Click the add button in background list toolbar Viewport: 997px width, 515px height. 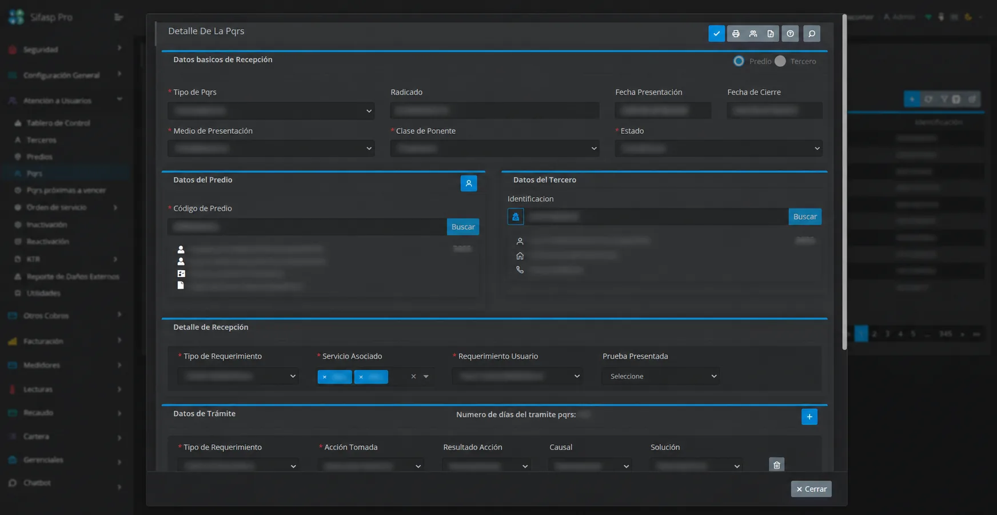point(912,99)
